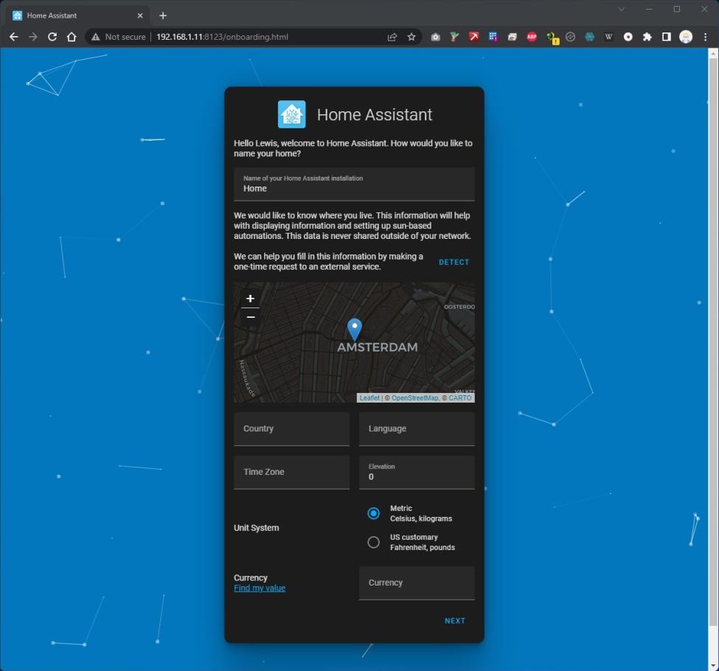Screen dimensions: 719x671
Task: Open Chrome's three-dot menu
Action: point(705,37)
